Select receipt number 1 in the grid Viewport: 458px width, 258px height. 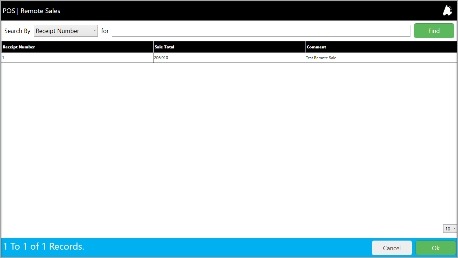point(3,58)
